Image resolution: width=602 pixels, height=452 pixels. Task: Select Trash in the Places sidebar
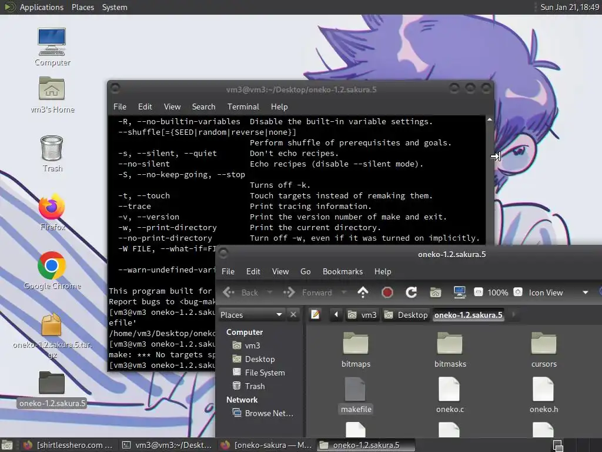click(249, 386)
